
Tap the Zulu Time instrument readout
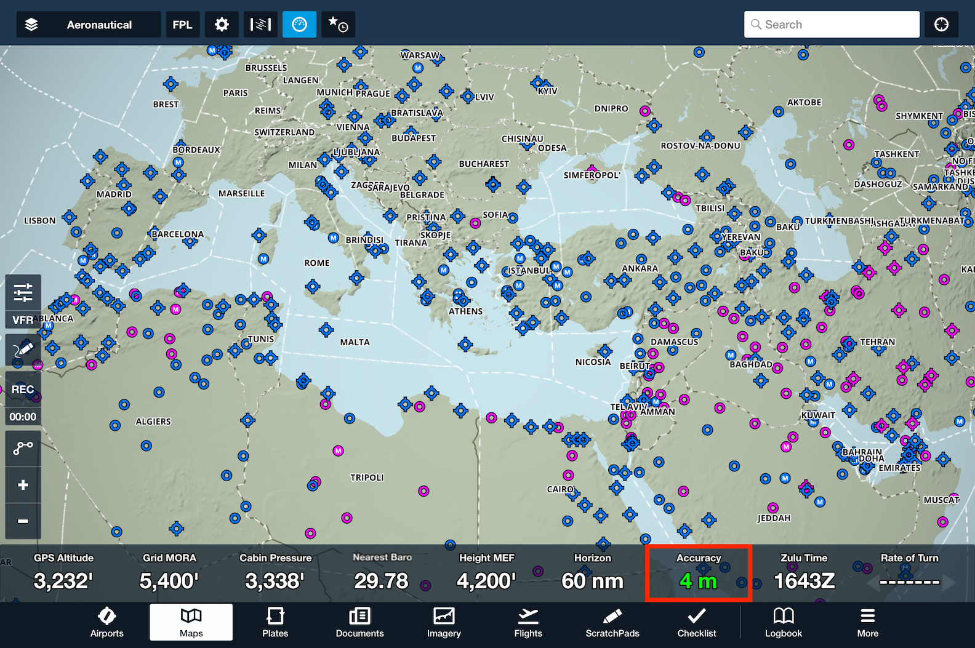tap(804, 573)
